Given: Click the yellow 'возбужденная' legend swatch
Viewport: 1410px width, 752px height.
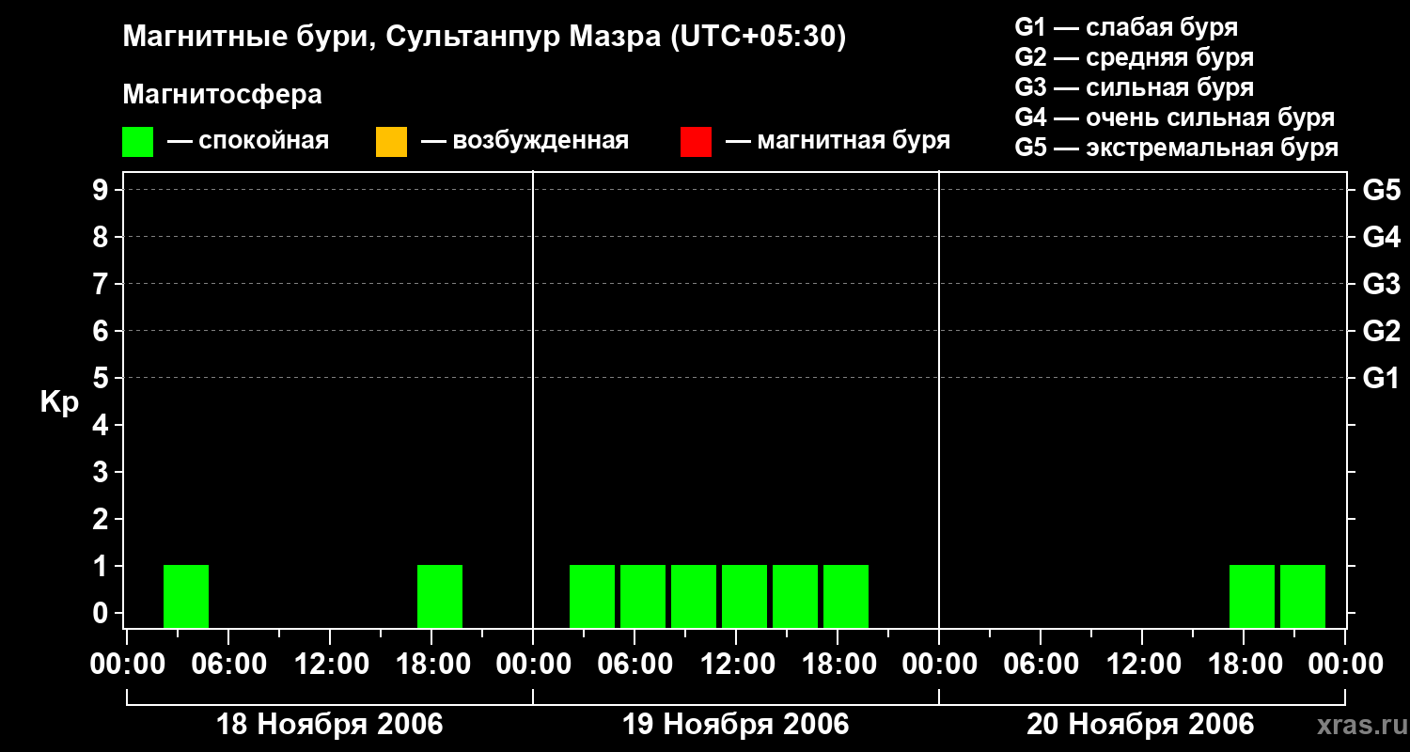Looking at the screenshot, I should [x=391, y=142].
